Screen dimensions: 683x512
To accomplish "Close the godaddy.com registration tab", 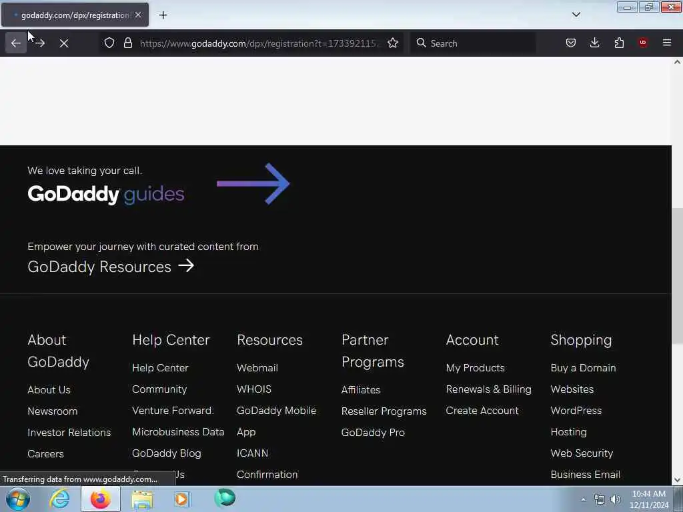I will [137, 15].
